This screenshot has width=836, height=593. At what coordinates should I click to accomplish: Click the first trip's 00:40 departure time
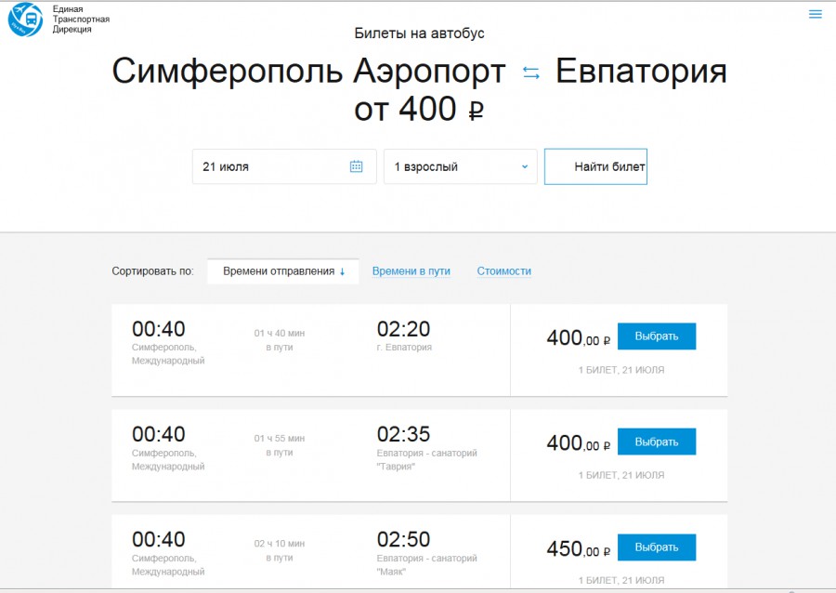click(x=158, y=329)
